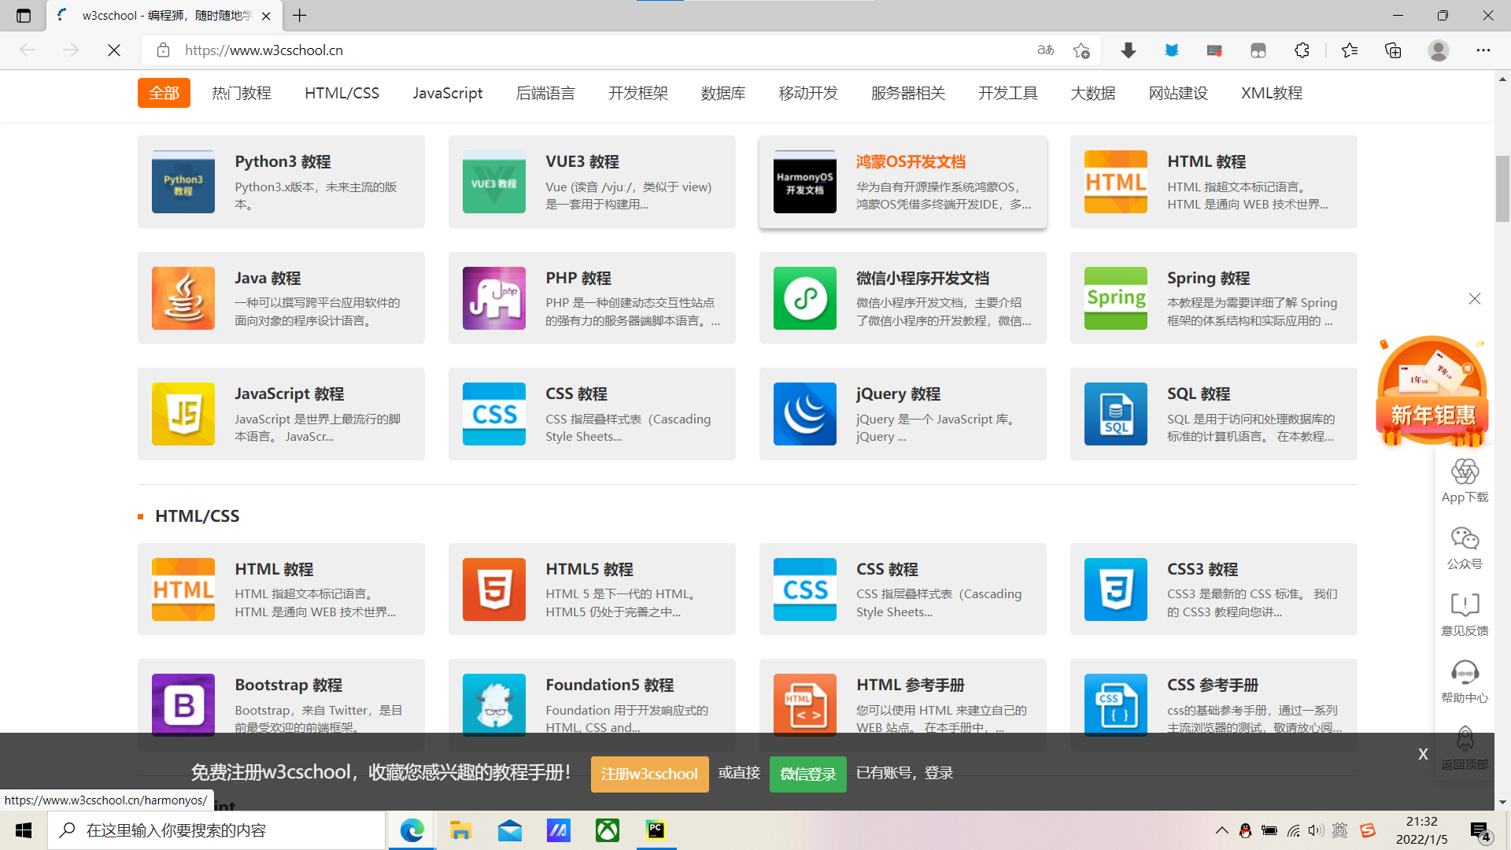Open the HTML5 orange shield icon

[493, 589]
